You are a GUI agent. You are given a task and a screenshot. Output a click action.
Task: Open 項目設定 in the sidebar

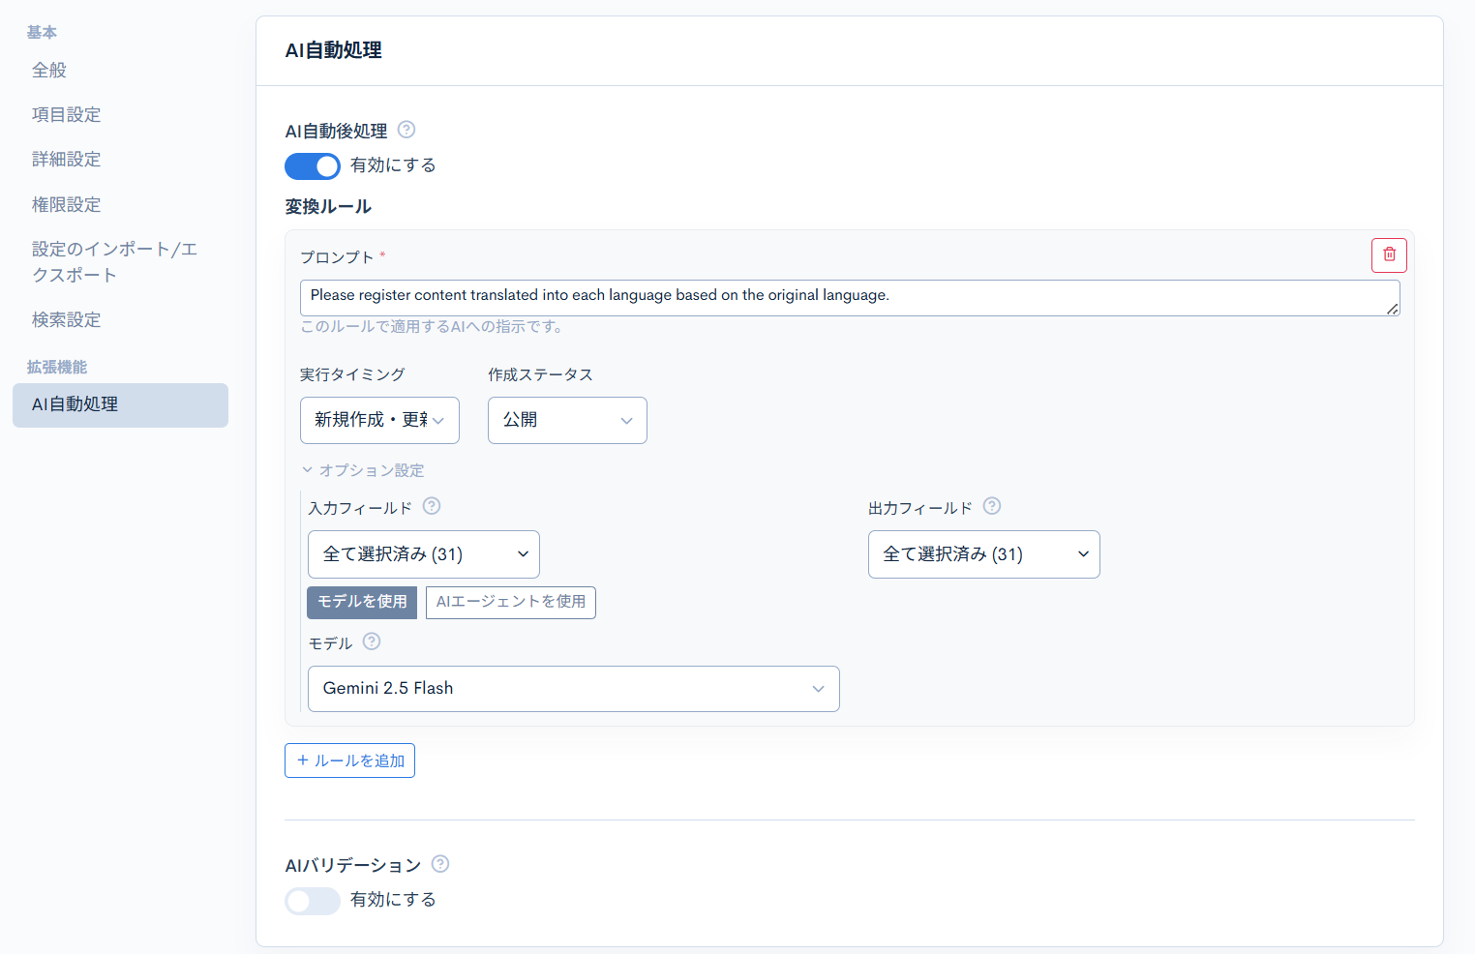point(67,114)
